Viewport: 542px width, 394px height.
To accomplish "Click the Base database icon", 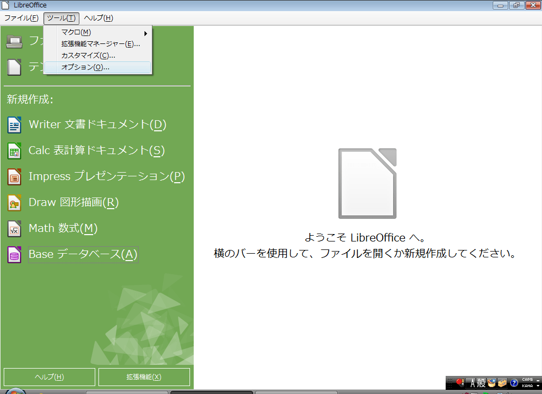I will click(x=14, y=255).
